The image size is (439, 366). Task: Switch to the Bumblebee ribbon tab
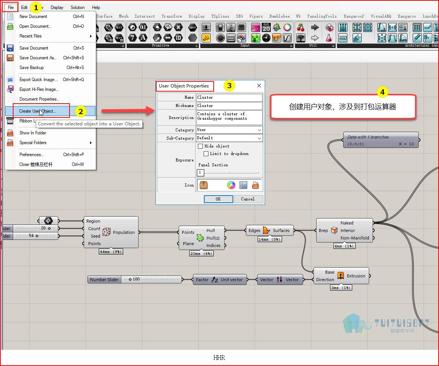[279, 16]
